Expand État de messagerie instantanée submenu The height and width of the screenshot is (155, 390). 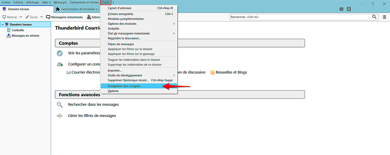coord(174,33)
